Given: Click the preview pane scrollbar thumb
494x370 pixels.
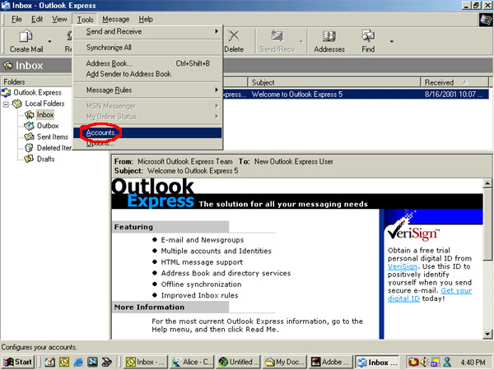Looking at the screenshot, I should tap(487, 224).
